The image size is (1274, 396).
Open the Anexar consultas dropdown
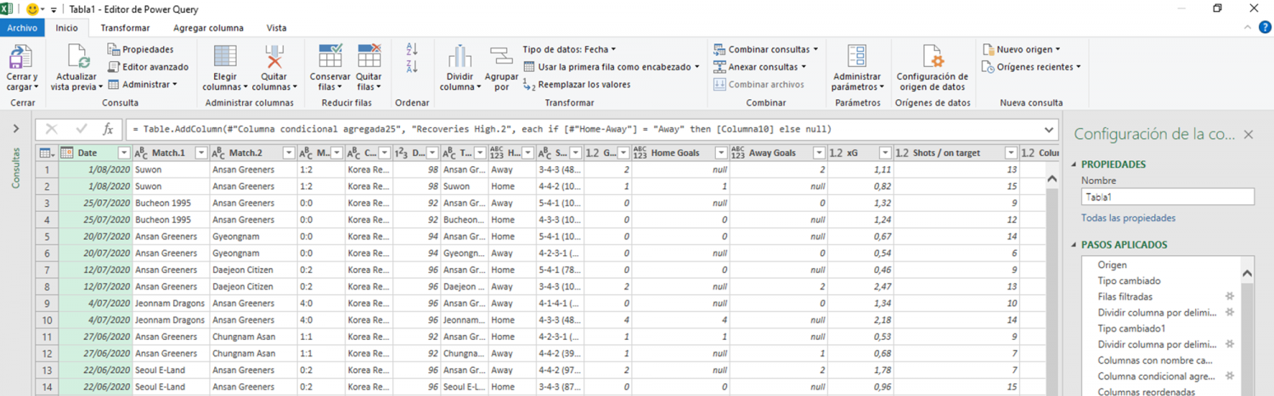(761, 67)
